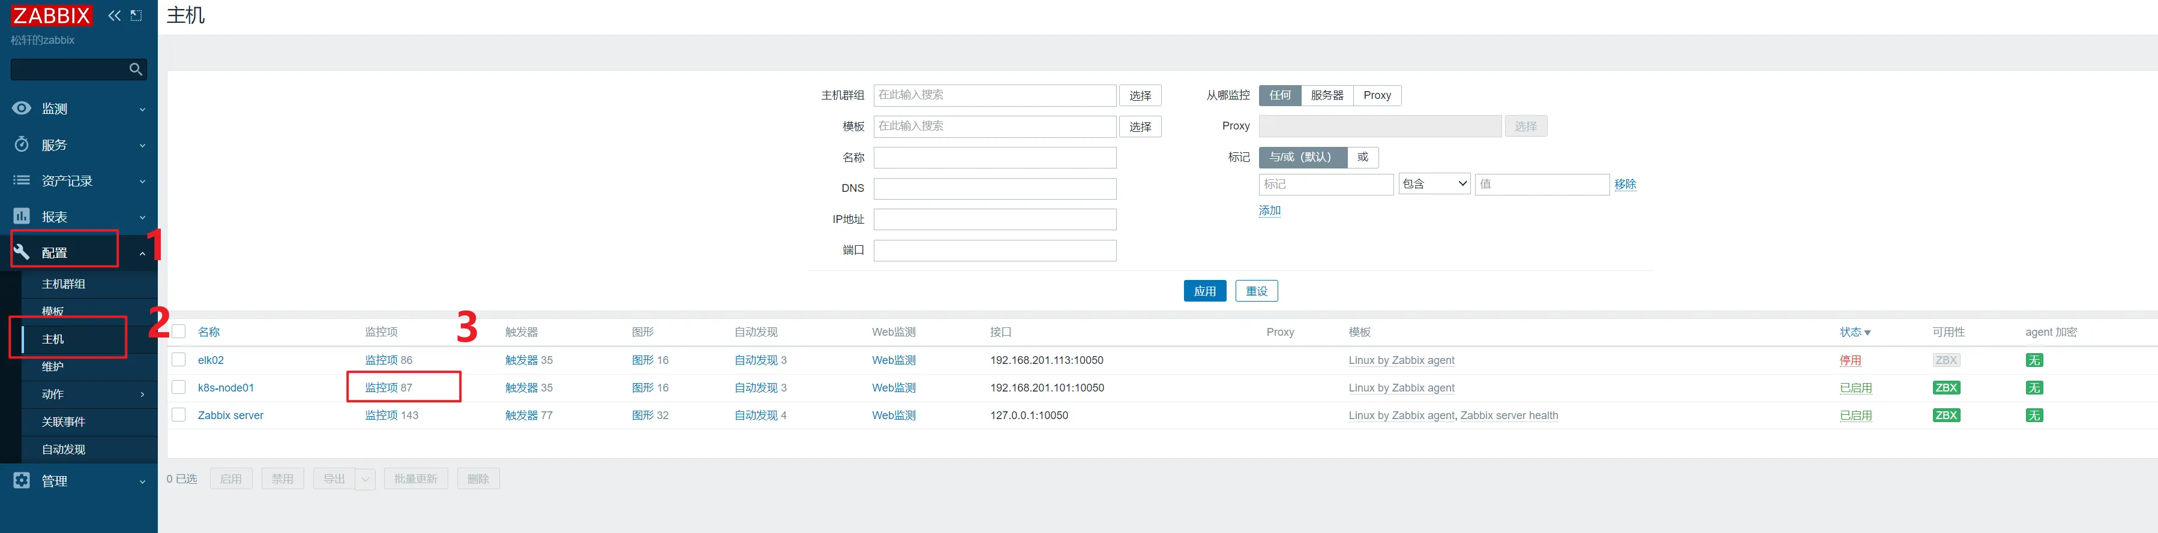The image size is (2158, 533).
Task: Click the Zabbix logo
Action: [x=51, y=15]
